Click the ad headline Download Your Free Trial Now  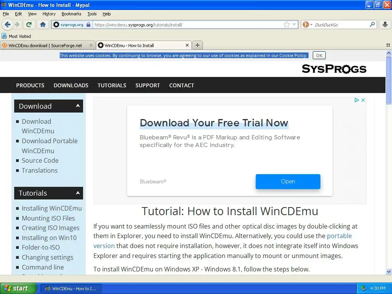click(214, 123)
